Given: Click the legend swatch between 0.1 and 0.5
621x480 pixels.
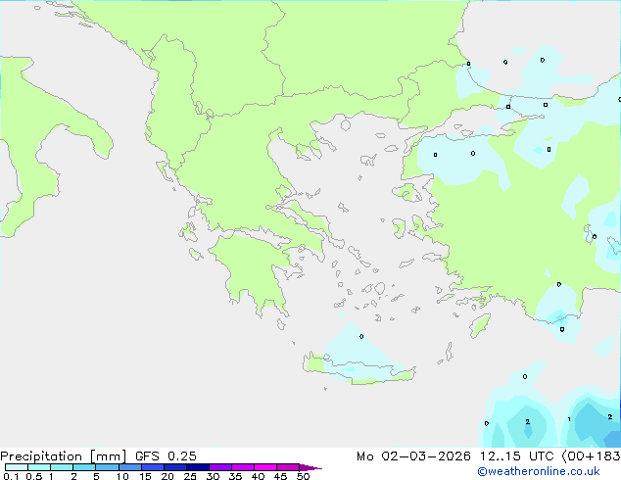Looking at the screenshot, I should click(17, 467).
